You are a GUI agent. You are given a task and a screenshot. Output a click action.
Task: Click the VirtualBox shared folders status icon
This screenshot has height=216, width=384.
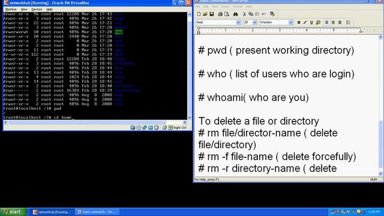[x=151, y=128]
